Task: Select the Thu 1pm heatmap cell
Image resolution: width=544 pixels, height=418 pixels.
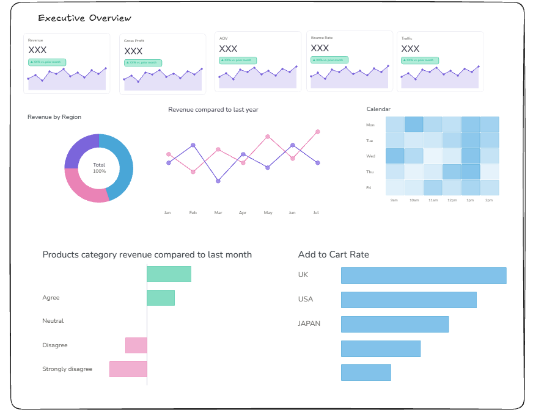Action: 471,171
